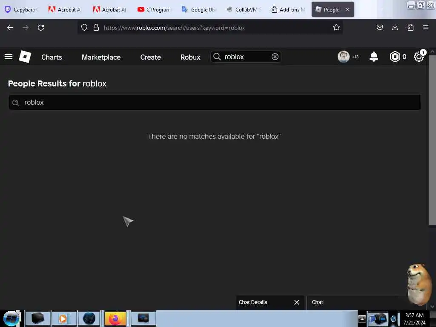Screen dimensions: 436x327
Task: Open the Windows Start menu
Action: (11, 318)
